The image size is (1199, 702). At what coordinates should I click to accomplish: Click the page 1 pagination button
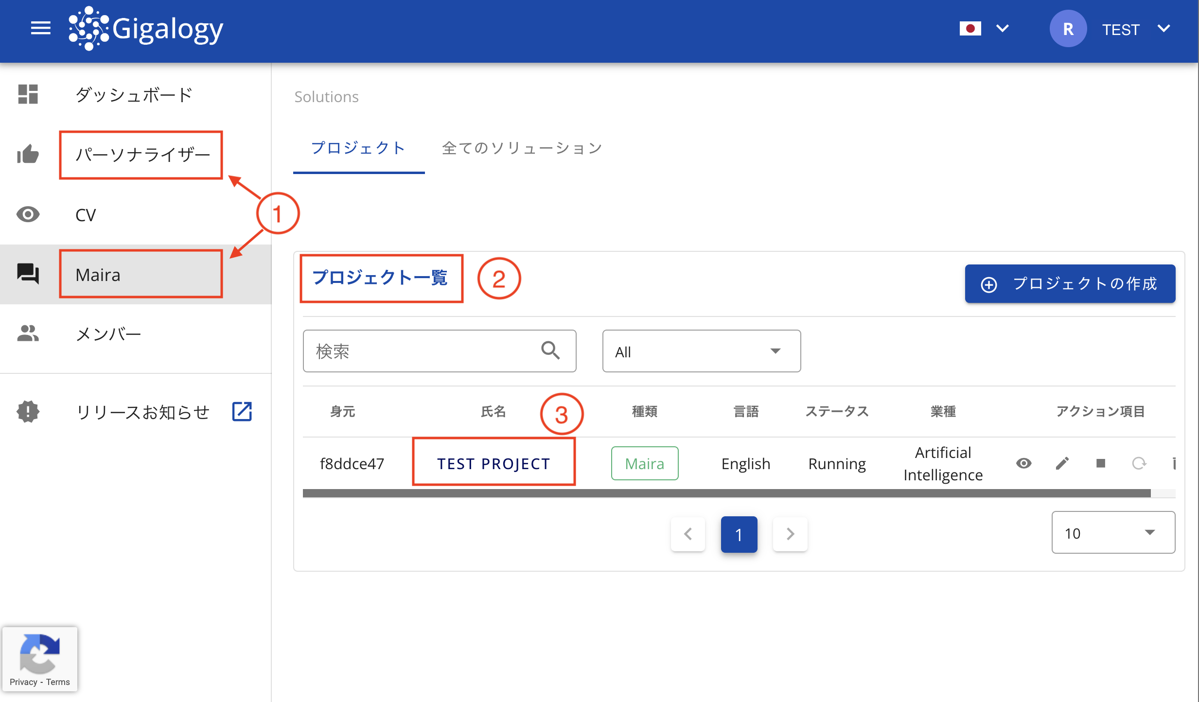(739, 534)
